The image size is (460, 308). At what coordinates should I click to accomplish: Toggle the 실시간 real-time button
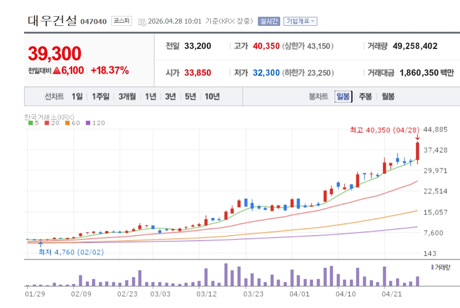[x=269, y=21]
